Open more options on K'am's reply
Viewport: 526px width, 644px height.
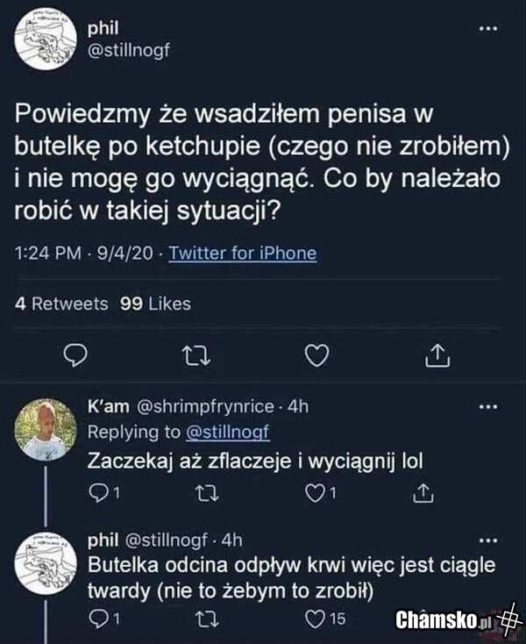[x=488, y=406]
